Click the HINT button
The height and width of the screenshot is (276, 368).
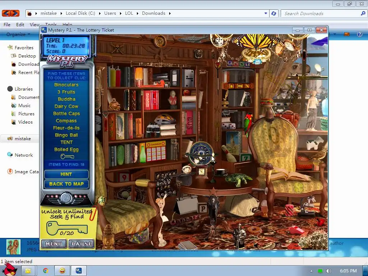pyautogui.click(x=66, y=174)
